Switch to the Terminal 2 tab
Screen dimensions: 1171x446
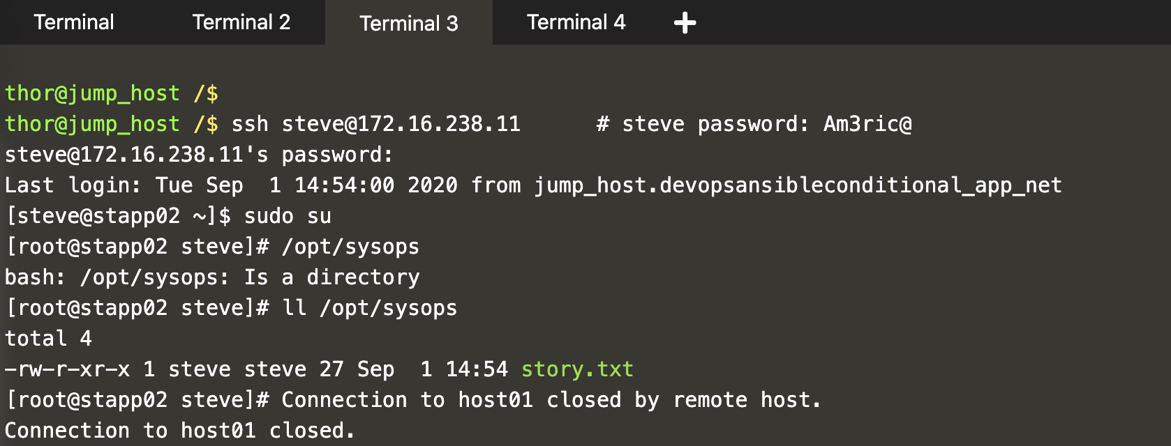(241, 22)
